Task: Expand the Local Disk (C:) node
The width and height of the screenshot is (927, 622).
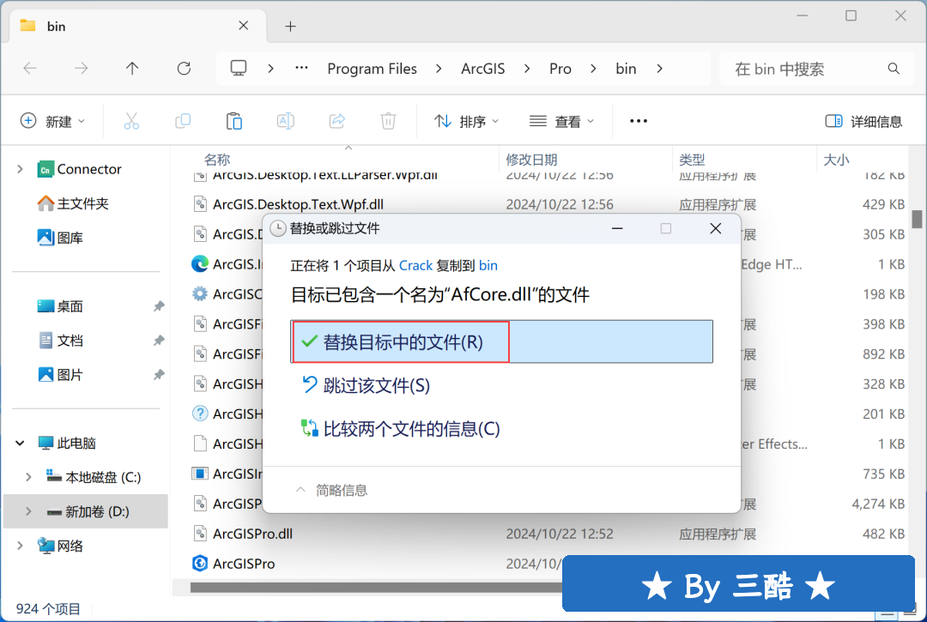Action: click(x=28, y=477)
